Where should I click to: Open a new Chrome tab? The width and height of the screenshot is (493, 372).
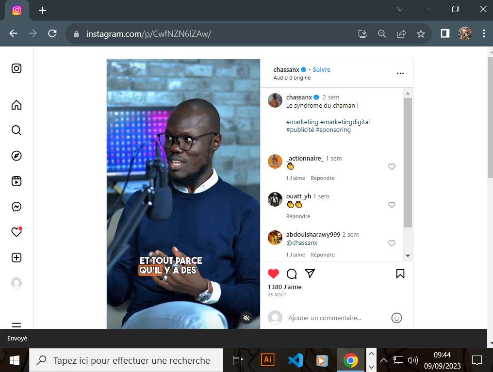(x=42, y=10)
